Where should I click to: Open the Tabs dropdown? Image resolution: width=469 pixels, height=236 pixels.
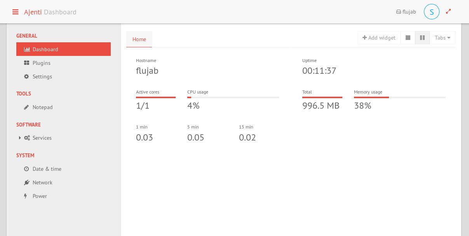tap(442, 38)
